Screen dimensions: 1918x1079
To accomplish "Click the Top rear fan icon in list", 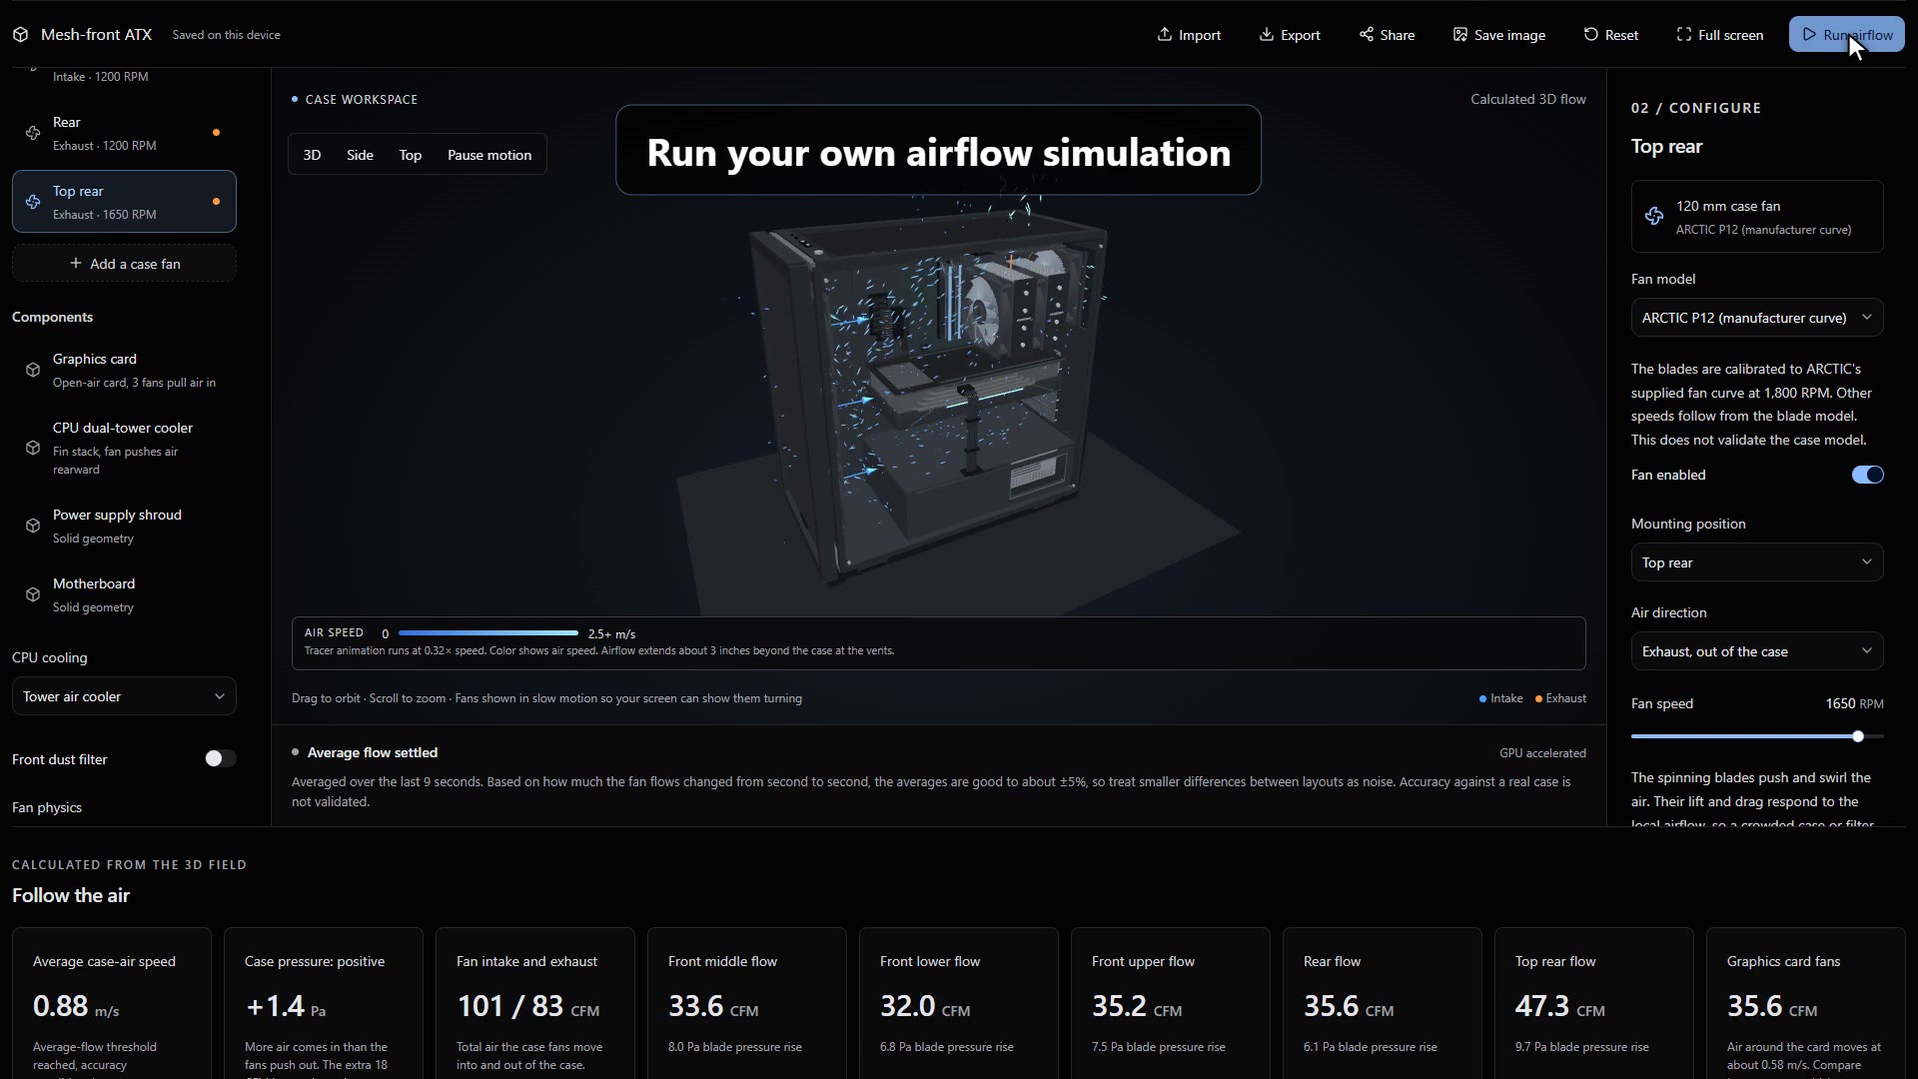I will pyautogui.click(x=33, y=202).
